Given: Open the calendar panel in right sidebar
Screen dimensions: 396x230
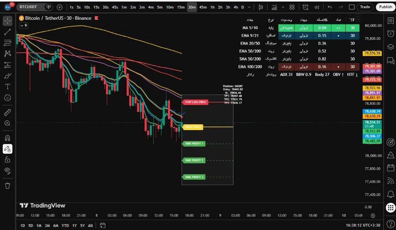Looking at the screenshot, I should click(x=391, y=168).
